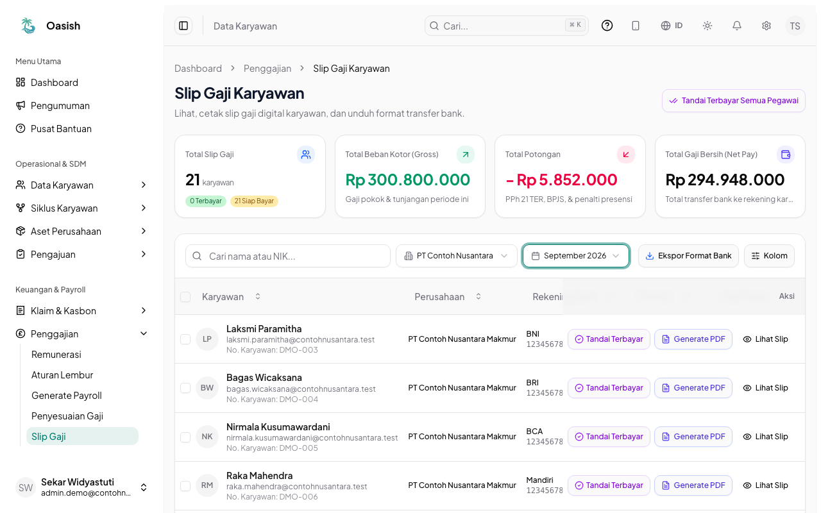
Task: Go to Dashboard in sidebar
Action: tap(81, 83)
